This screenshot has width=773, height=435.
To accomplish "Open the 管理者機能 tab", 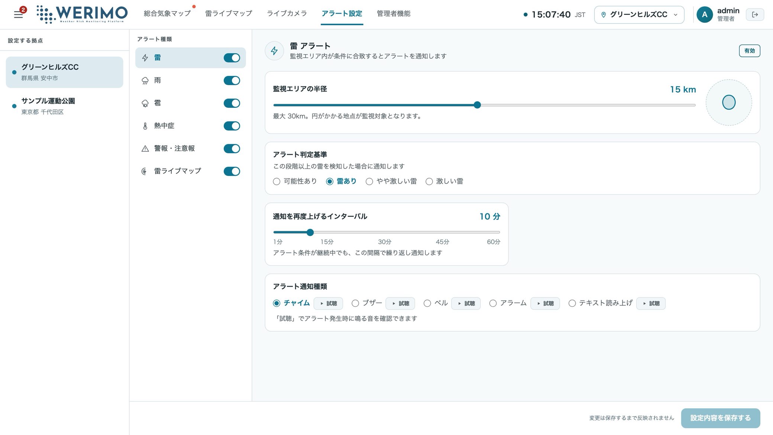I will [394, 14].
